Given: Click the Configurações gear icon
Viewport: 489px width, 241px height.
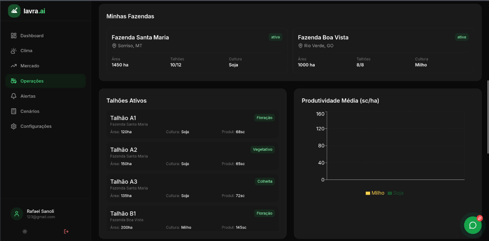Looking at the screenshot, I should tap(14, 126).
